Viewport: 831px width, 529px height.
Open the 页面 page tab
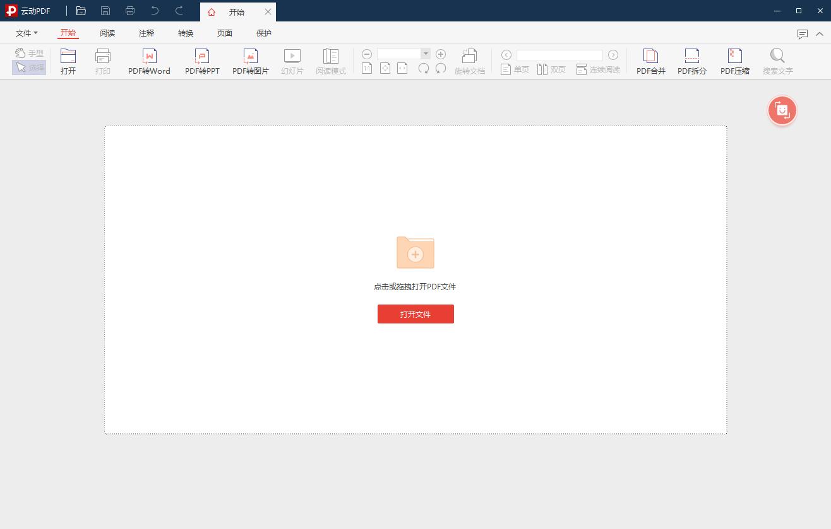pos(225,33)
